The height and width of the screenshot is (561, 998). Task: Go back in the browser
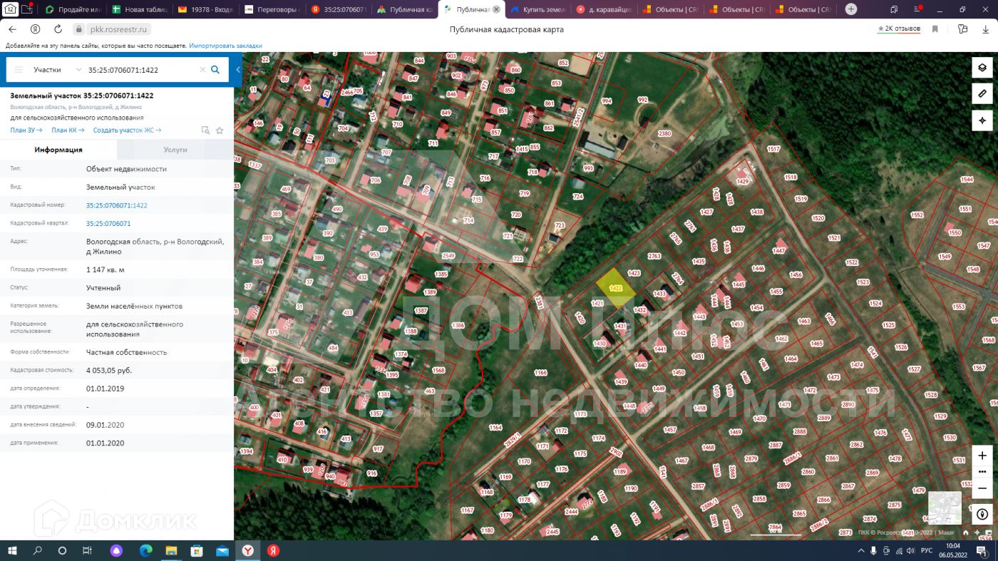pyautogui.click(x=12, y=29)
